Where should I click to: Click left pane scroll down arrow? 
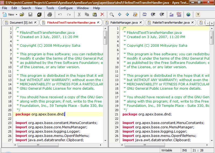[x=105, y=141]
